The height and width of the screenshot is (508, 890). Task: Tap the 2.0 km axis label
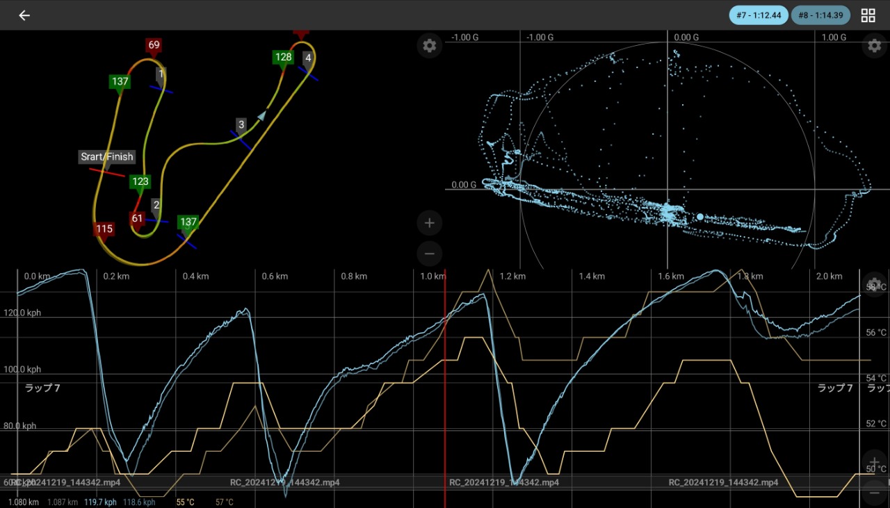click(829, 277)
